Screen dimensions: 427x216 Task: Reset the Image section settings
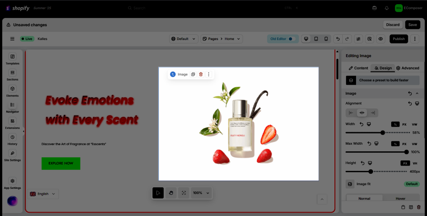(x=410, y=93)
